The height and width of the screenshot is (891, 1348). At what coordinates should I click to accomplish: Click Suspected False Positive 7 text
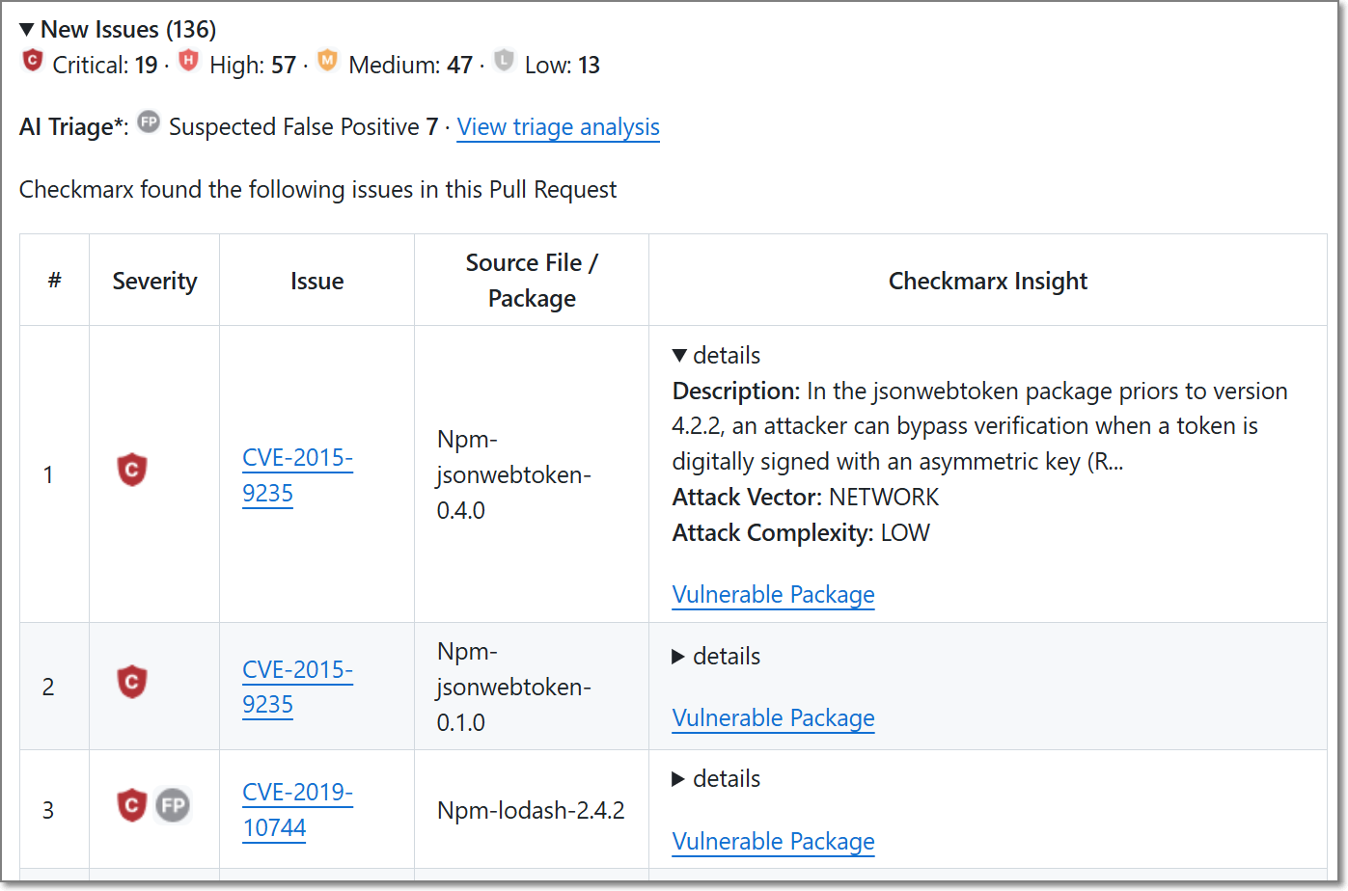pyautogui.click(x=304, y=127)
